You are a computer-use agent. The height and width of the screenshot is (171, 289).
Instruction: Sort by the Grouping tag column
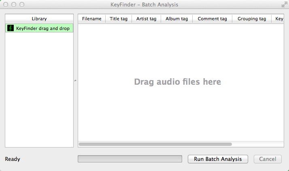tap(252, 19)
